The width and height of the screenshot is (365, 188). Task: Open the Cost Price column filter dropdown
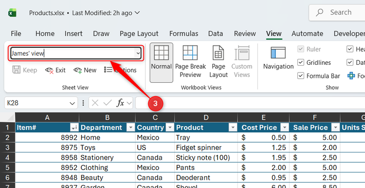pos(284,128)
